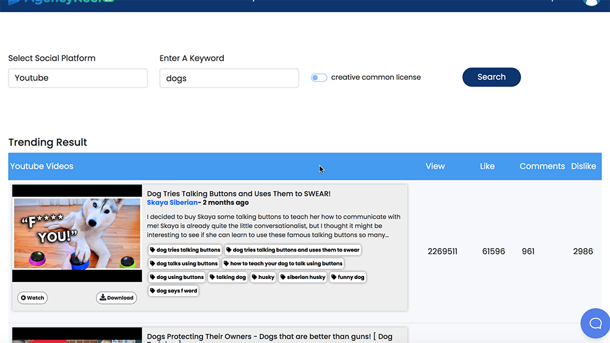
Task: Click the AgencyReel logo
Action: (61, 2)
